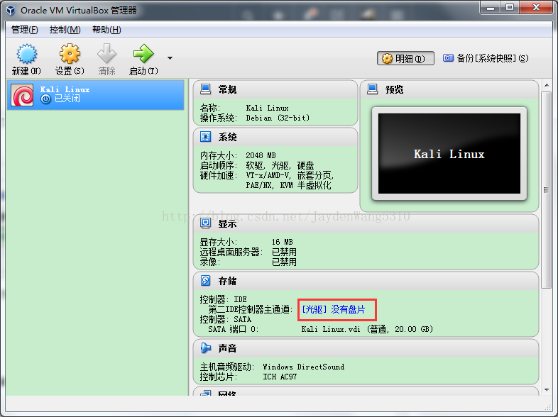
Task: Click the [光驱] 没有盘片 link
Action: 334,309
